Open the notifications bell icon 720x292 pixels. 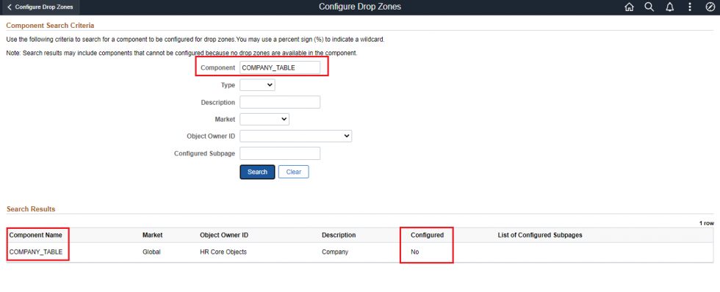(x=669, y=7)
